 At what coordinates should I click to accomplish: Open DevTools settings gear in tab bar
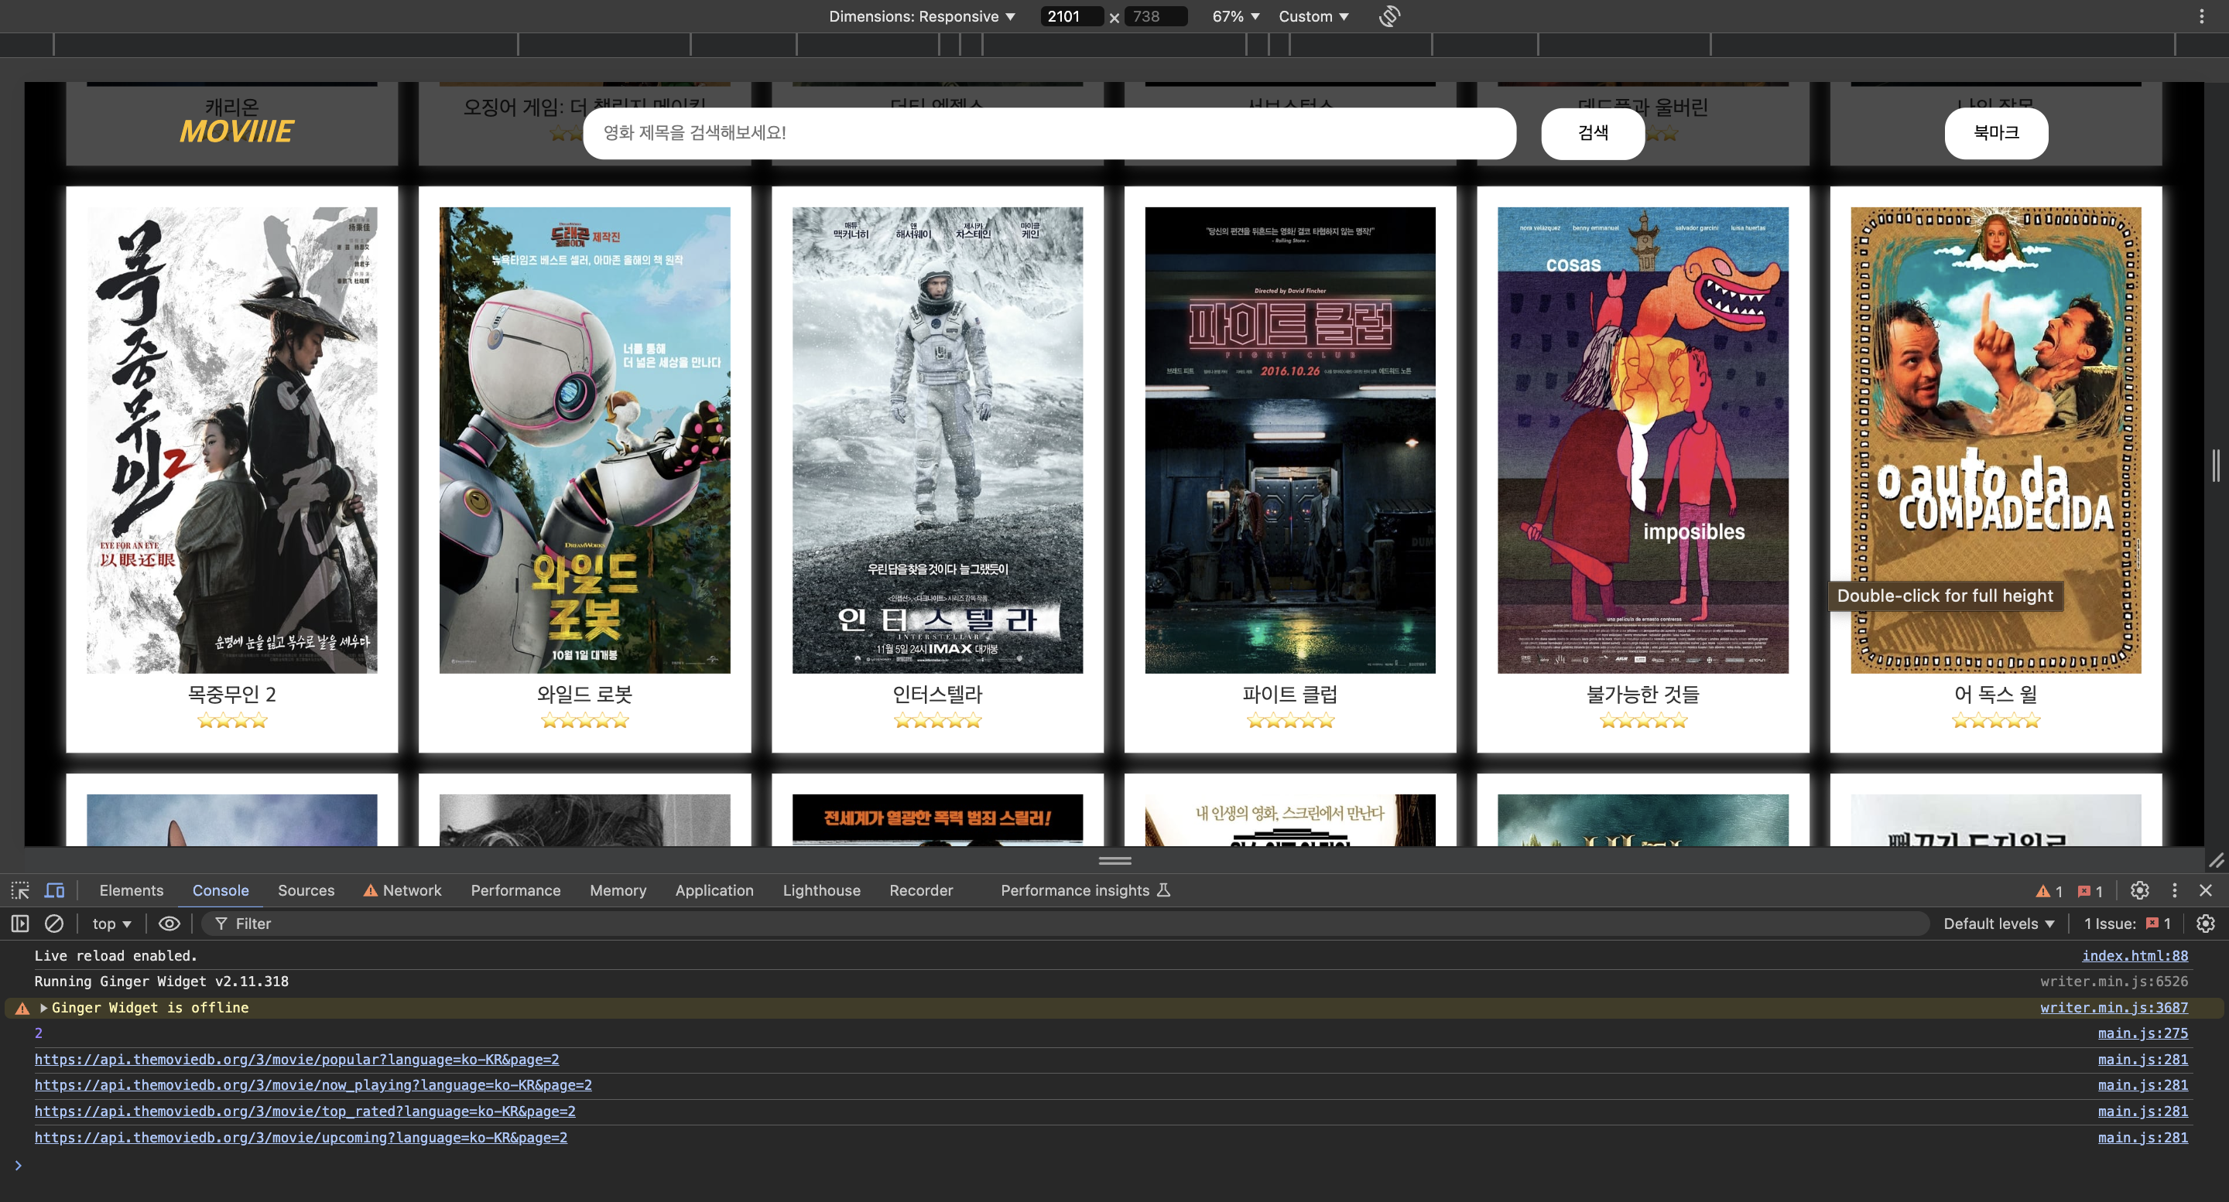coord(2139,891)
